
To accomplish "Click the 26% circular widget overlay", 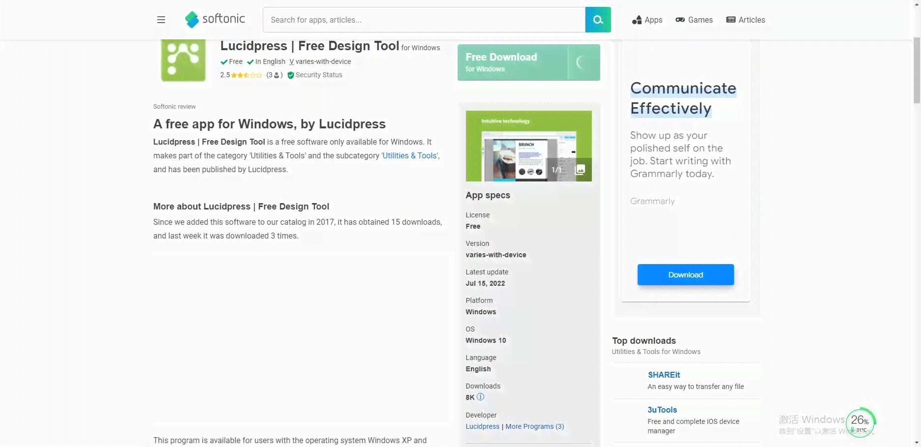I will click(860, 422).
